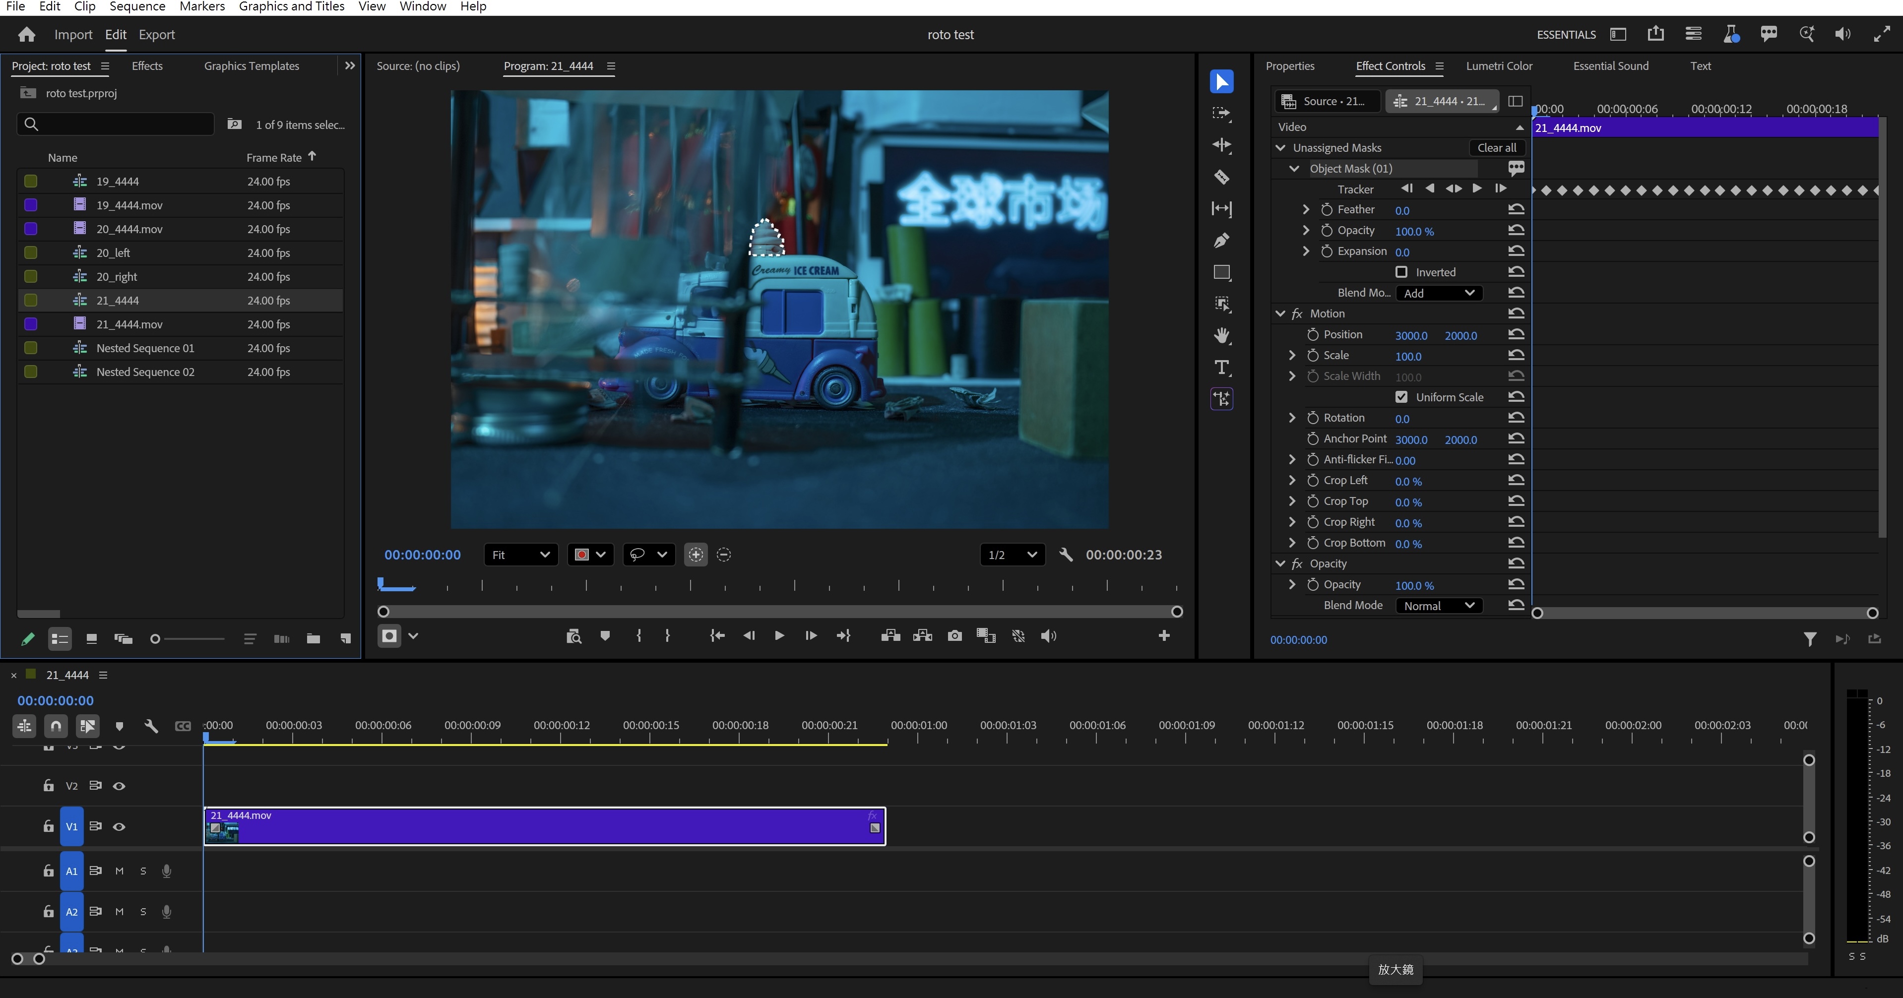Open the Sequence menu
1903x998 pixels.
coord(137,6)
